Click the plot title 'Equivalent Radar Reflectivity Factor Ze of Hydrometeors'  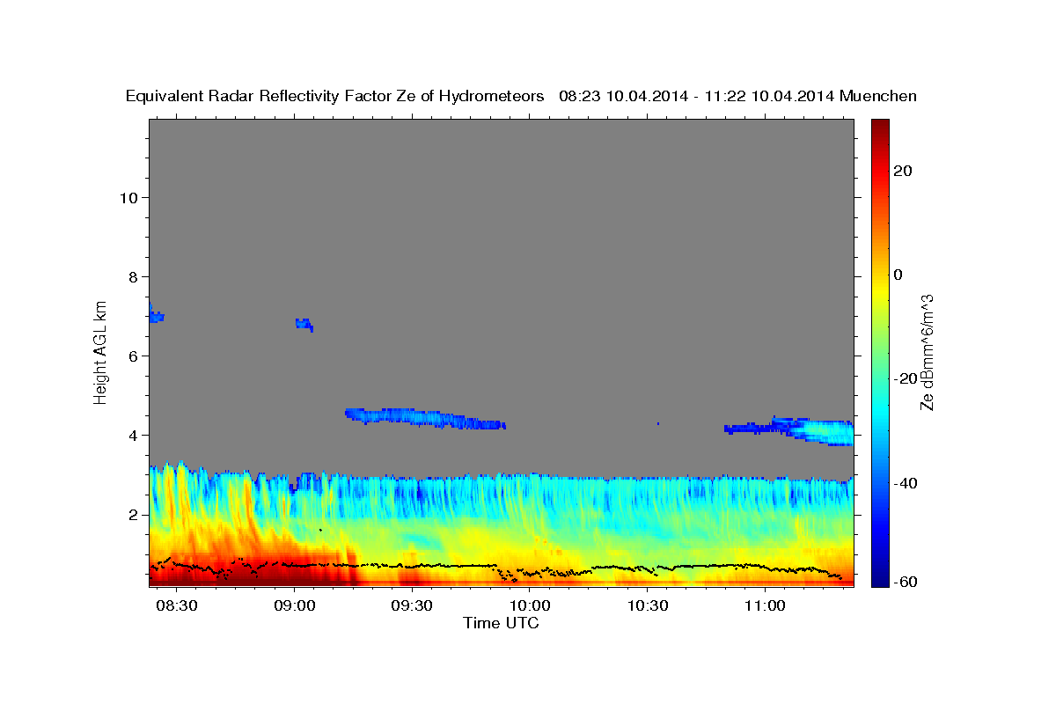(335, 96)
